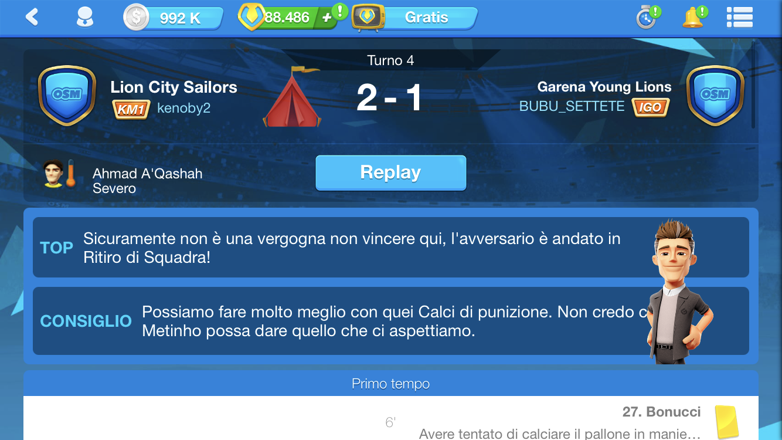Add boss coins with the green plus
This screenshot has width=782, height=440.
click(328, 18)
